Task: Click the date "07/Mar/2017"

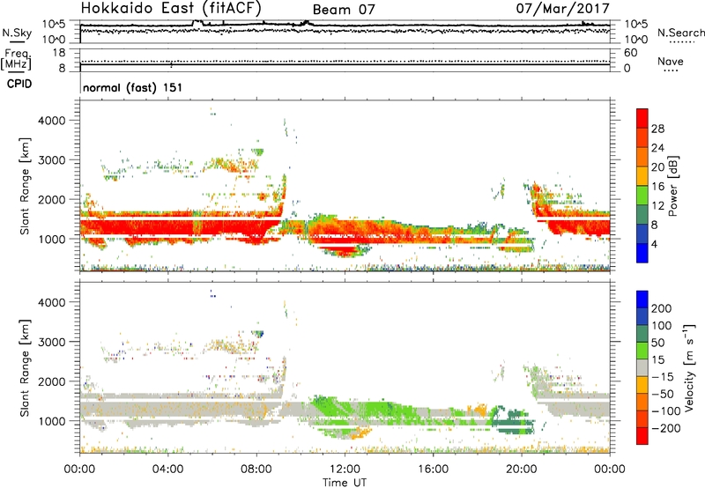Action: coord(562,8)
